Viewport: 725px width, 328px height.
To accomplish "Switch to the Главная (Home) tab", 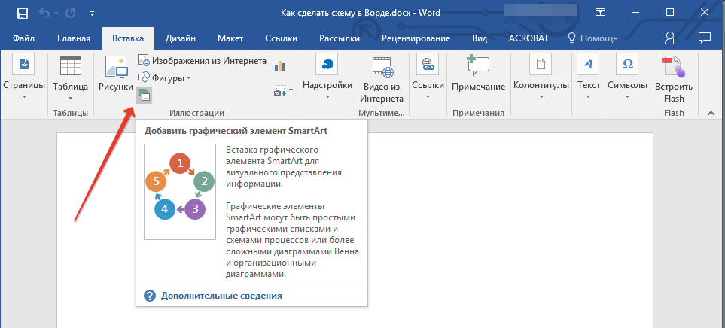I will coord(74,38).
